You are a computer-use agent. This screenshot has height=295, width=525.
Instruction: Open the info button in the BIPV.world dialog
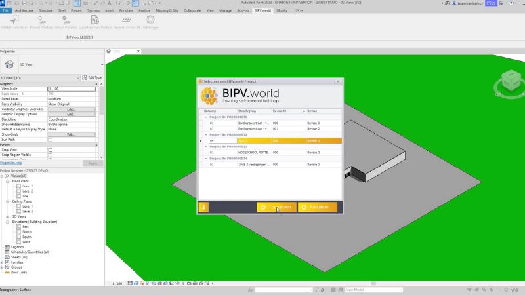pyautogui.click(x=203, y=207)
